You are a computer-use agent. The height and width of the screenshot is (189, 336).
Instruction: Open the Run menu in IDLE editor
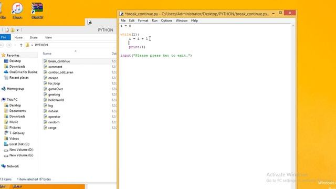click(154, 20)
